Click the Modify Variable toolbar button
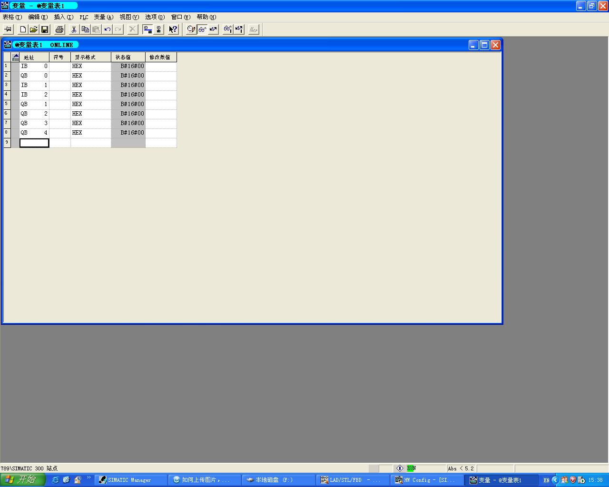 (x=213, y=29)
